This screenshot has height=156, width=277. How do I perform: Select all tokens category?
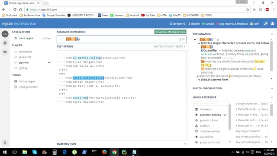point(206,109)
